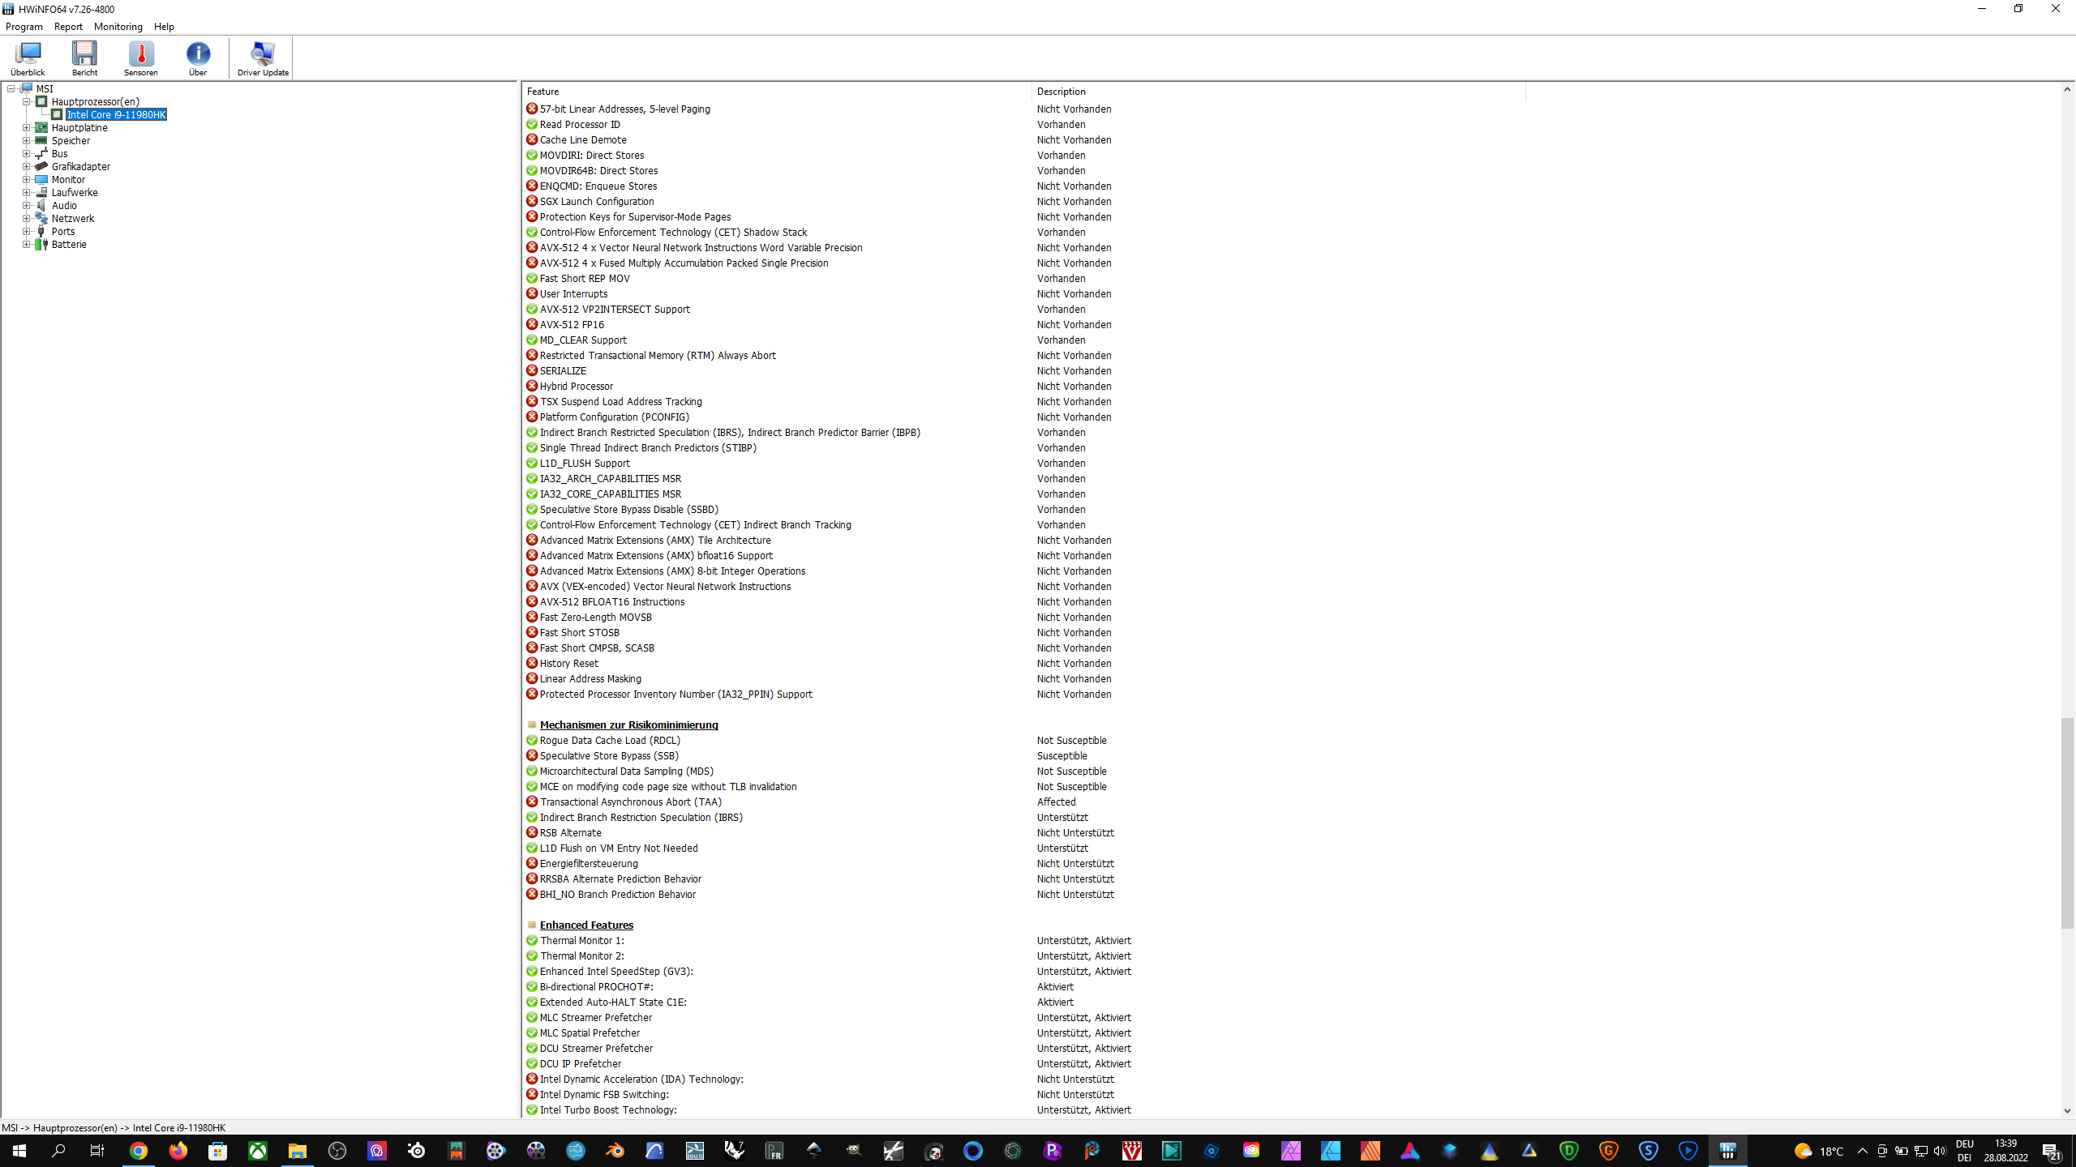Viewport: 2076px width, 1167px height.
Task: Expand the Hauptplatine tree node
Action: [26, 127]
